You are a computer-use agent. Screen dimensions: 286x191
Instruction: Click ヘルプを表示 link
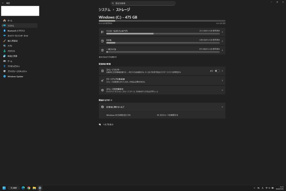108,124
